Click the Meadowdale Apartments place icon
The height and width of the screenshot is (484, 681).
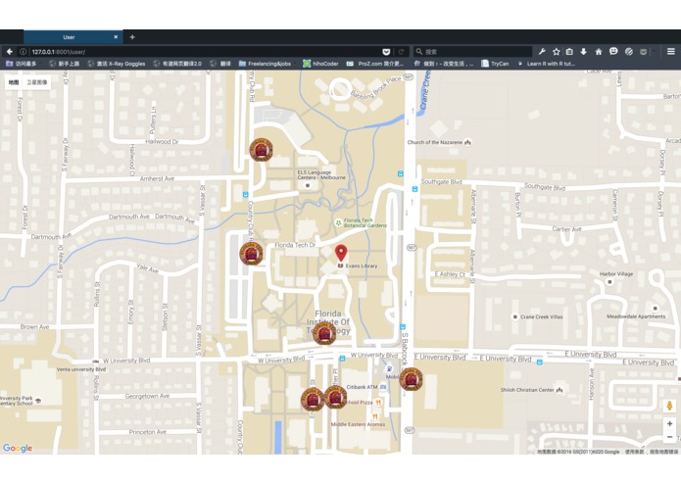pos(655,309)
